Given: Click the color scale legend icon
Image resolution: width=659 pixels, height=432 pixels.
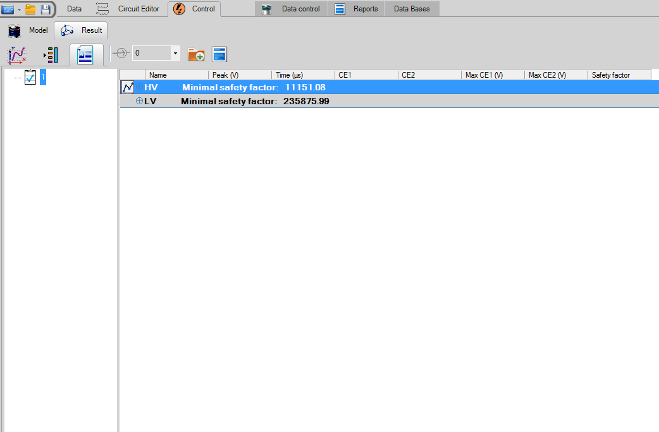Looking at the screenshot, I should [51, 55].
